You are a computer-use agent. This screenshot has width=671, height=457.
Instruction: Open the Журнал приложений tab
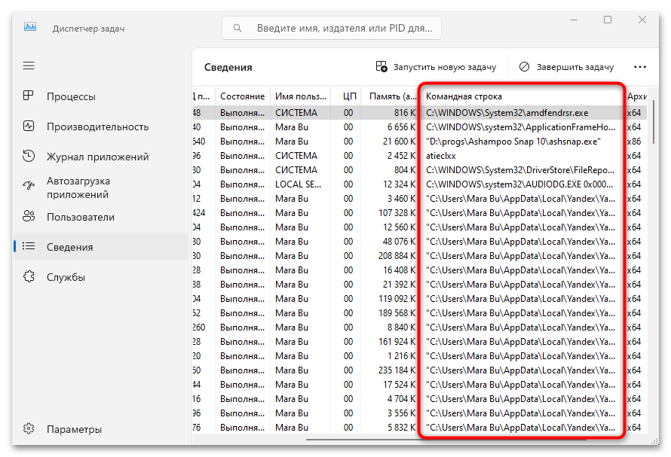click(x=101, y=157)
